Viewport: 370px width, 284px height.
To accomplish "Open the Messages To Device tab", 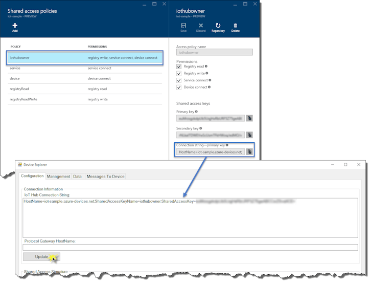I will click(105, 177).
